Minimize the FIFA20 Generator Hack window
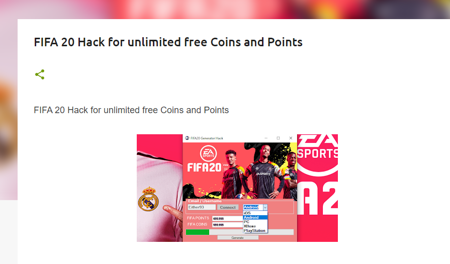The width and height of the screenshot is (450, 264). tap(266, 138)
